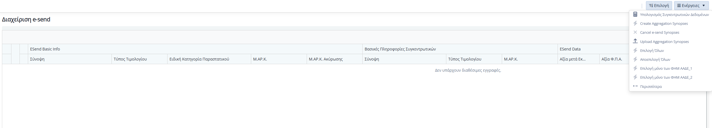
Task: Sort by Τύπος Τιμολογίου column in ESend Basic Info
Action: 130,59
